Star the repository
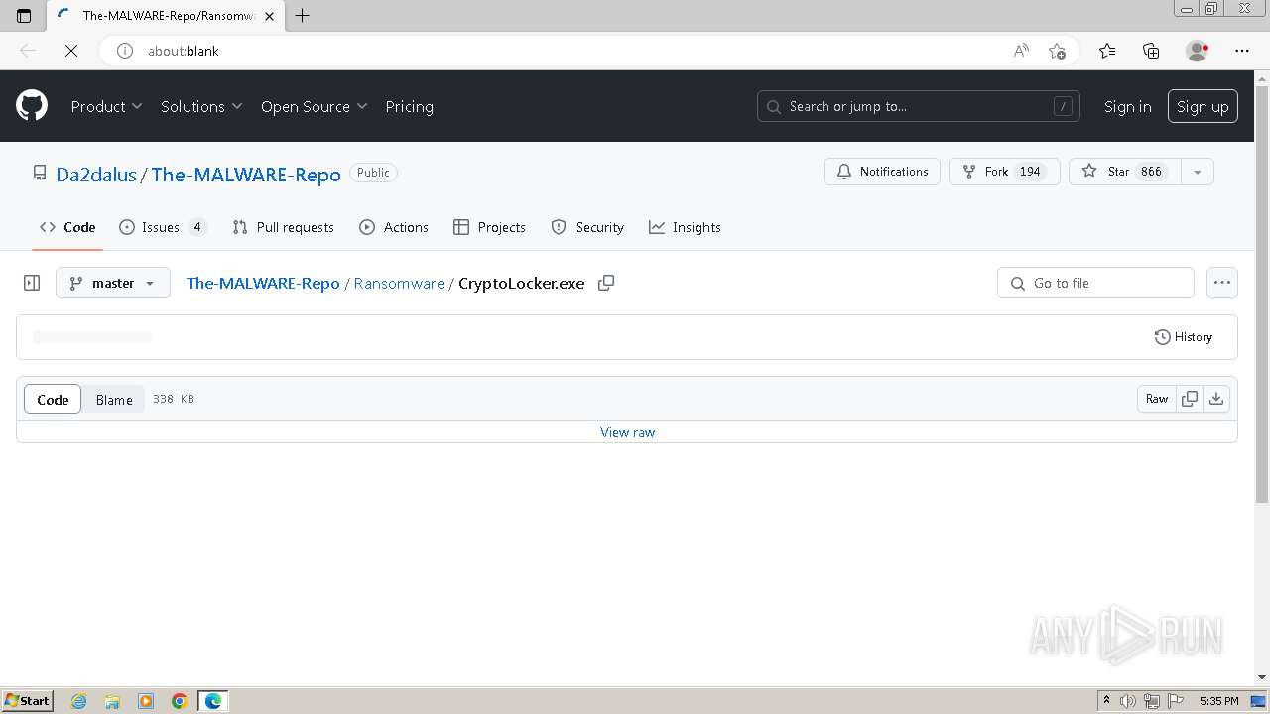 click(x=1124, y=172)
